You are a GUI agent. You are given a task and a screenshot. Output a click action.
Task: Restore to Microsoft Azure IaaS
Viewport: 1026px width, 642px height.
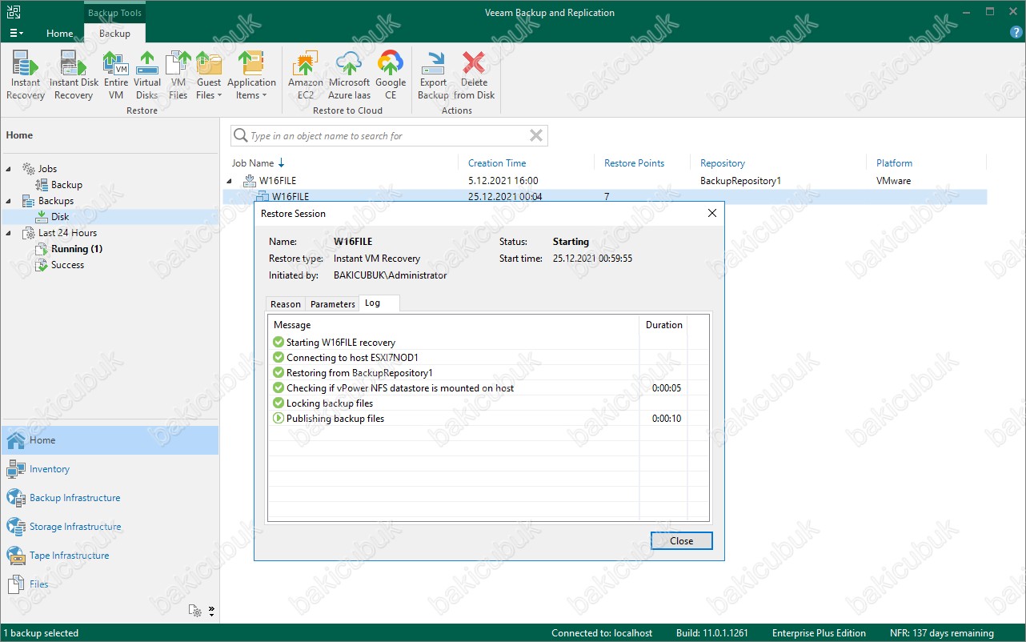click(x=350, y=76)
